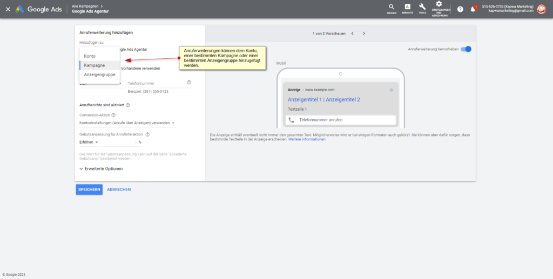Open the Berichte reports icon
Viewport: 553px width, 279px height.
click(x=407, y=8)
